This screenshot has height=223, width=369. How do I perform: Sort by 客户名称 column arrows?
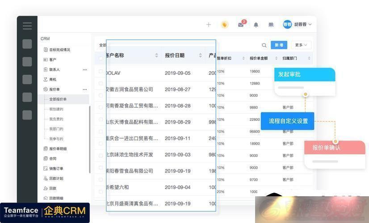pyautogui.click(x=156, y=55)
